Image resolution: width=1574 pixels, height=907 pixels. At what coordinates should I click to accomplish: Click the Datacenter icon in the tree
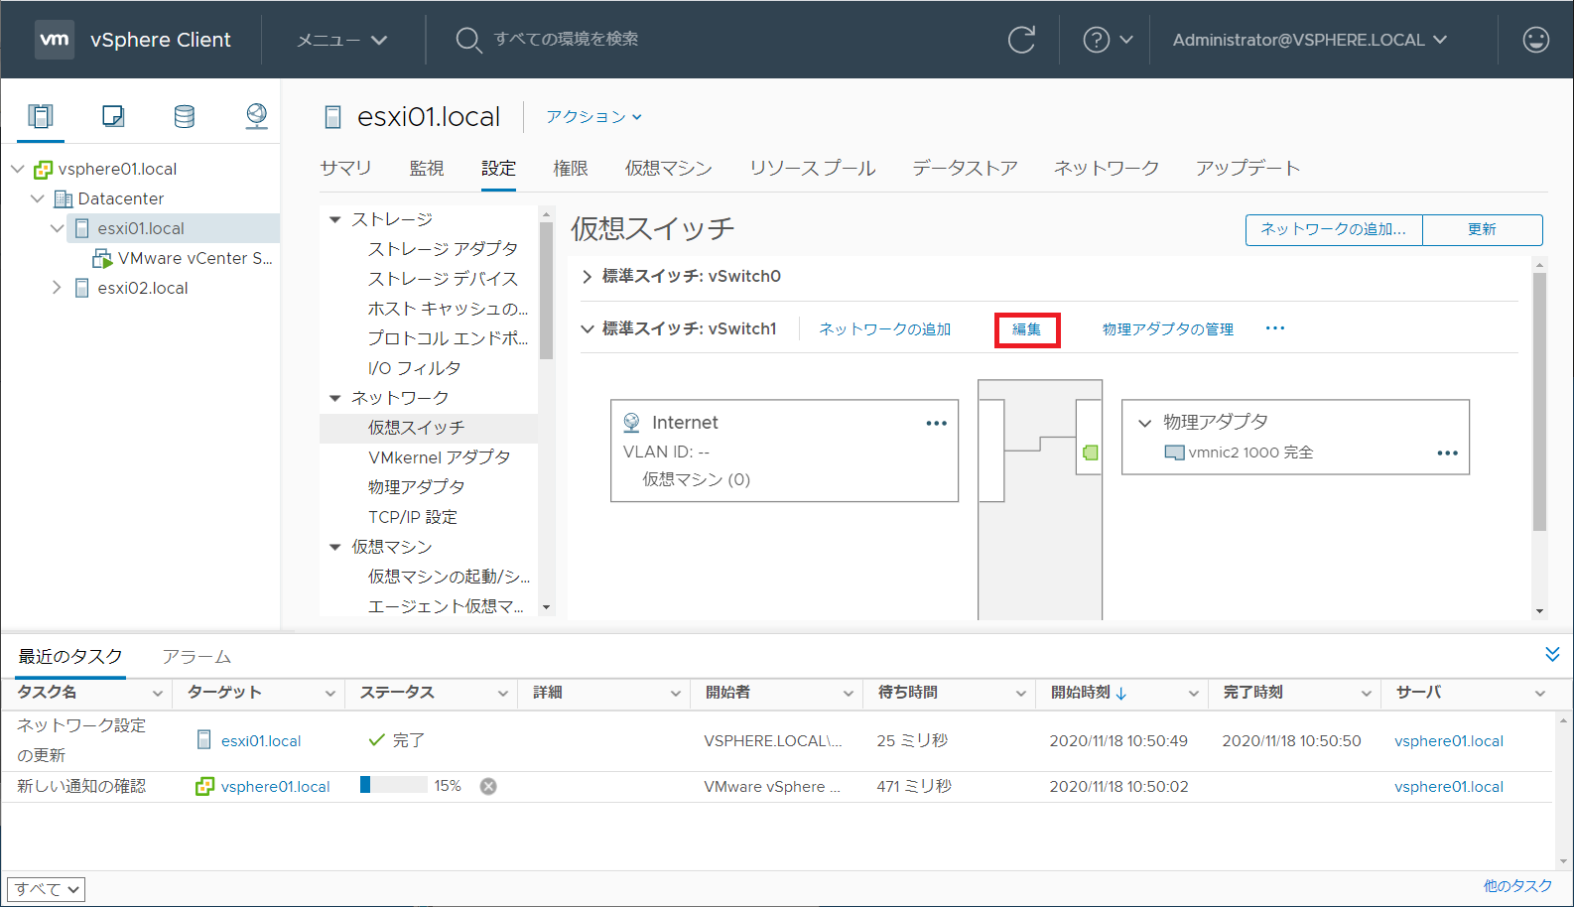click(x=64, y=199)
